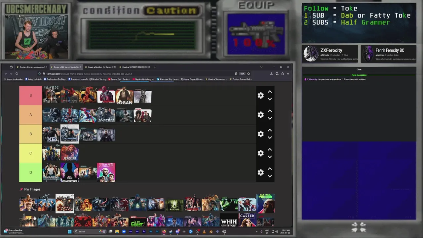Open VLC cone icon on taskbar
Screen dimensions: 423x238
pyautogui.click(x=204, y=231)
